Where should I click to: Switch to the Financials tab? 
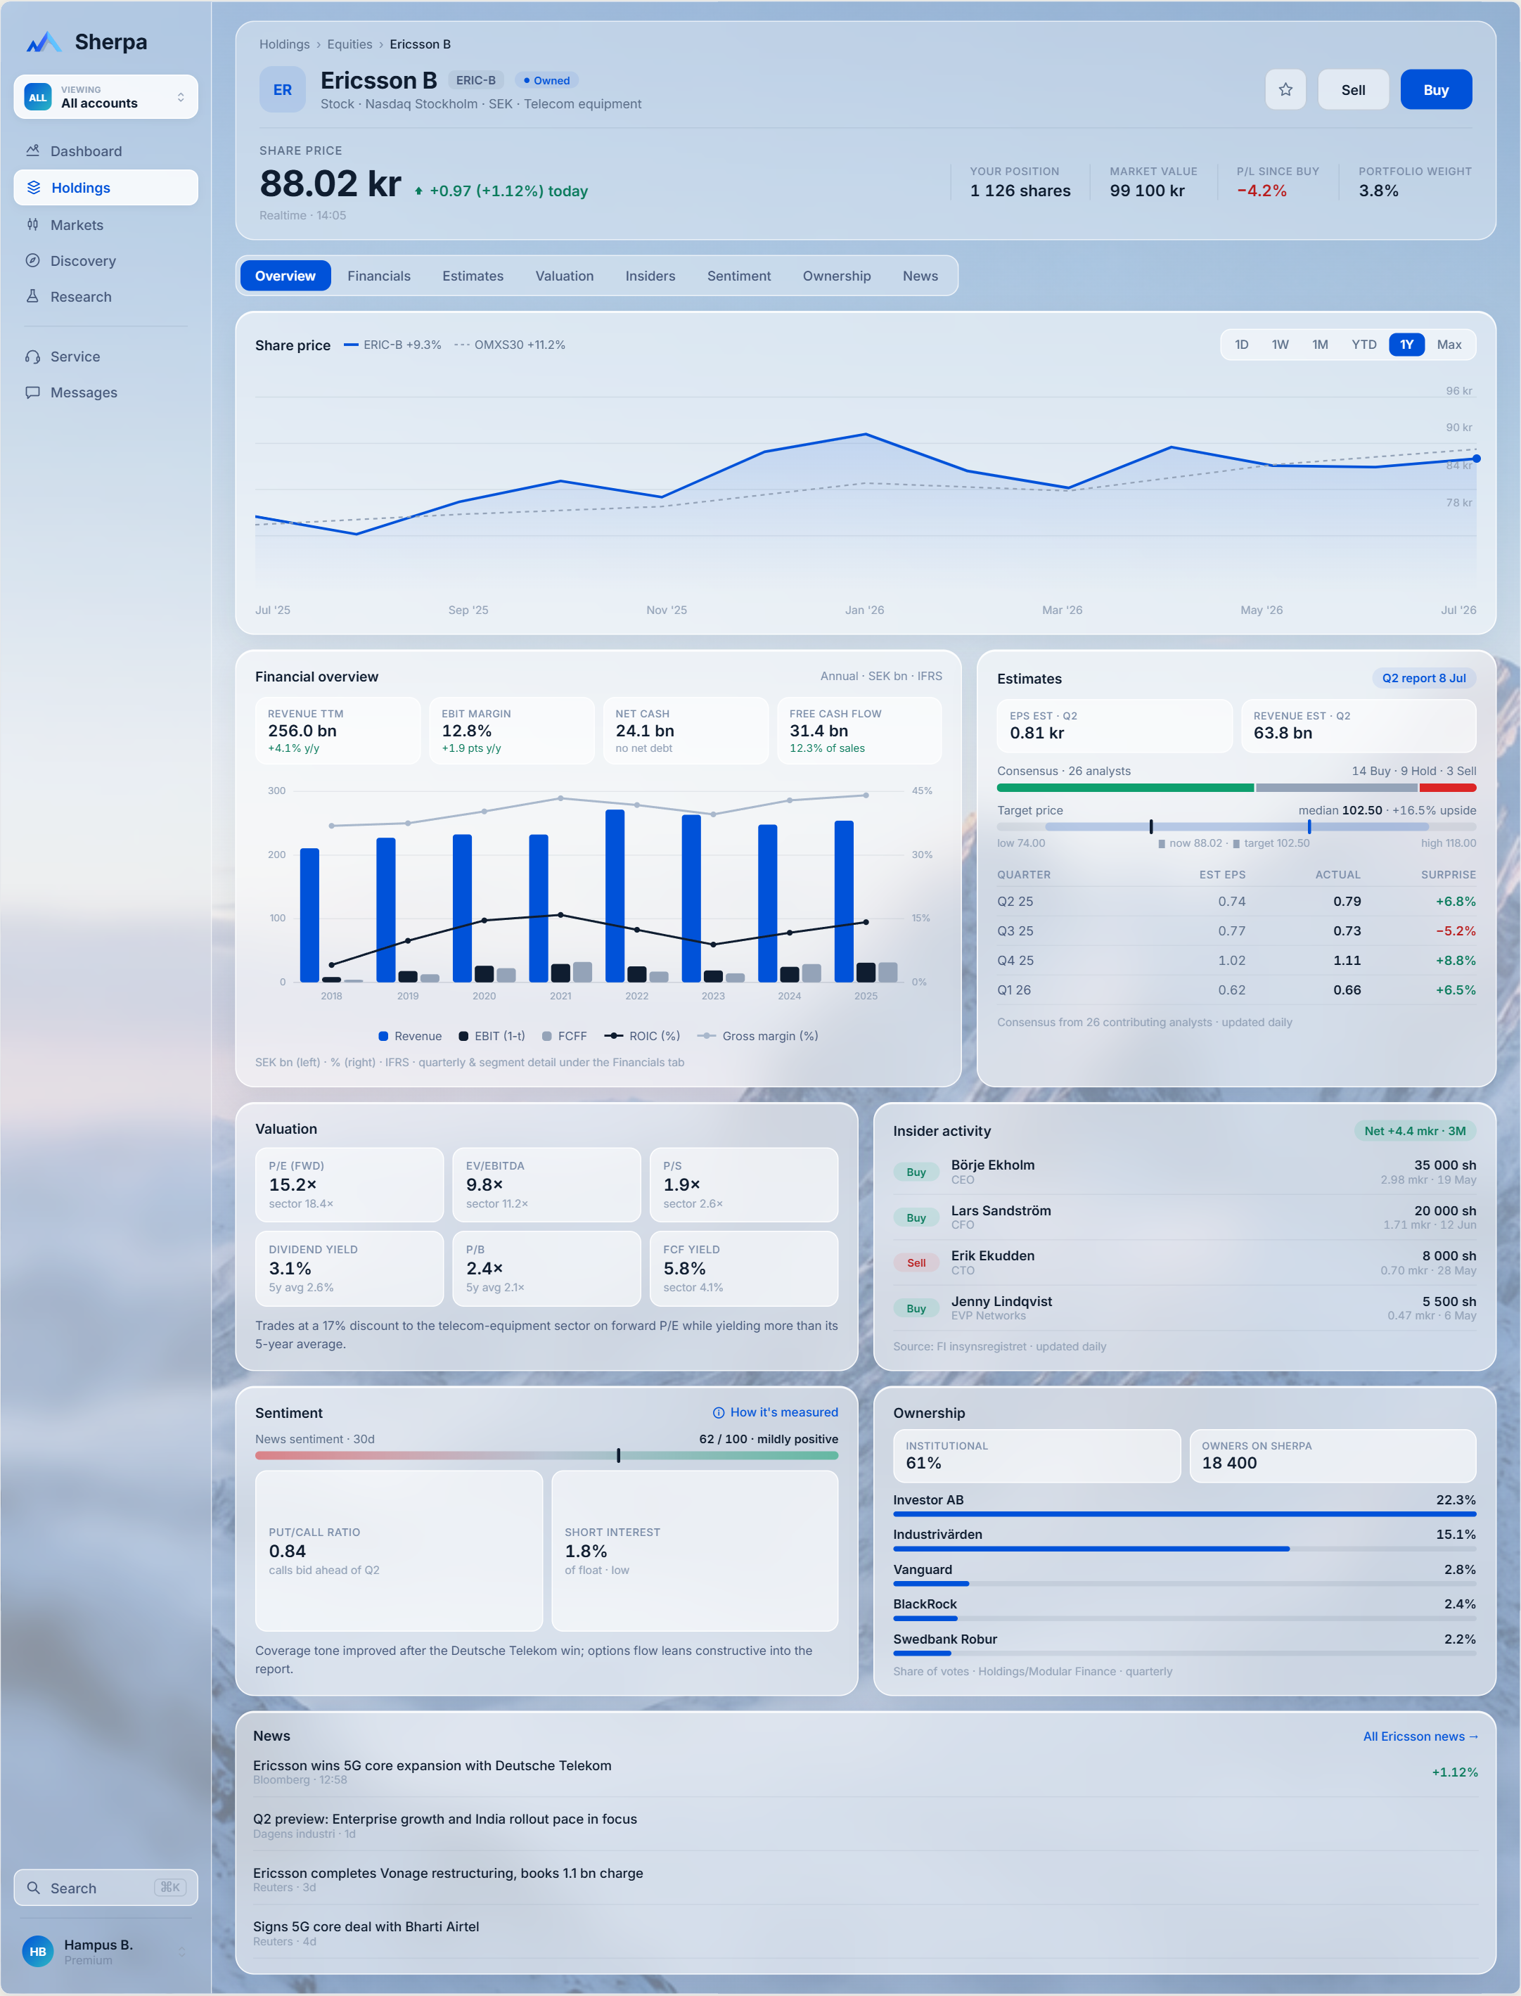(379, 276)
